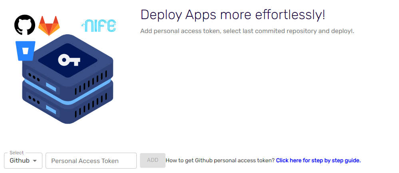The image size is (399, 173).
Task: Click the GitHub octocat logo
Action: point(25,25)
